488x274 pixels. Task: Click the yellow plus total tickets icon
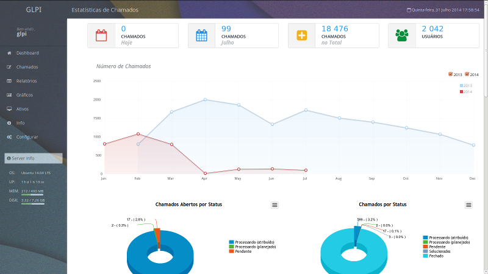302,35
